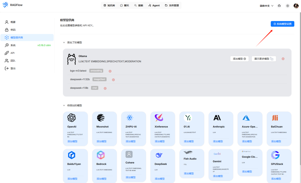Click 添加模型 under OpenAI
This screenshot has height=183, width=301.
coord(72,141)
